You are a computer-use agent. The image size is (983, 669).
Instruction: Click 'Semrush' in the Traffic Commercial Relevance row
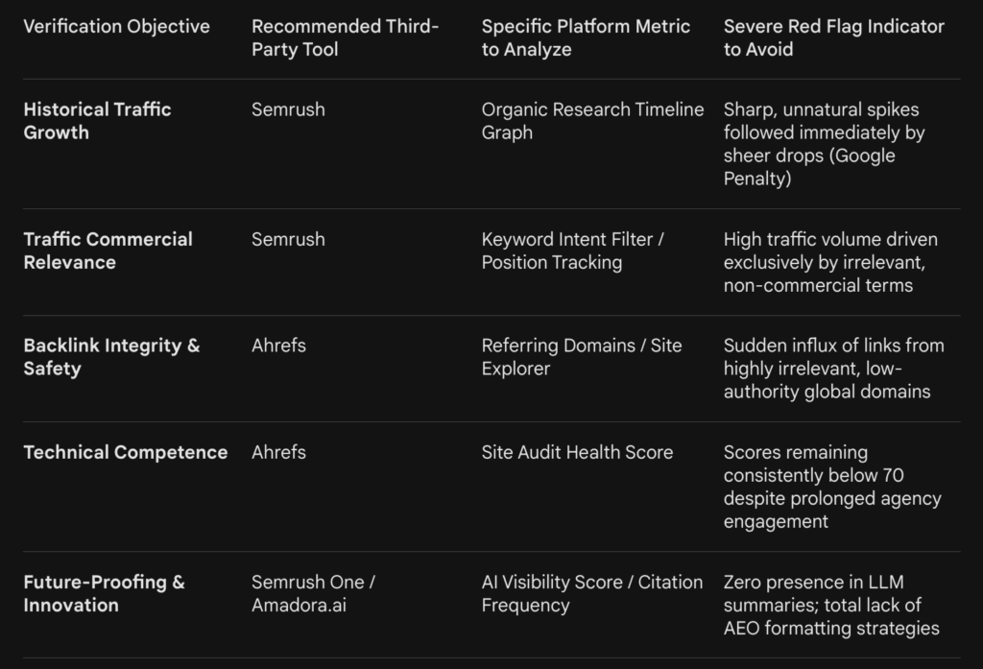point(288,239)
